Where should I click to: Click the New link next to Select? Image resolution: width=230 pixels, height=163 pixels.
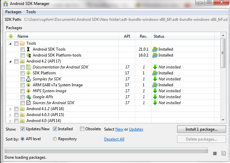point(119,129)
